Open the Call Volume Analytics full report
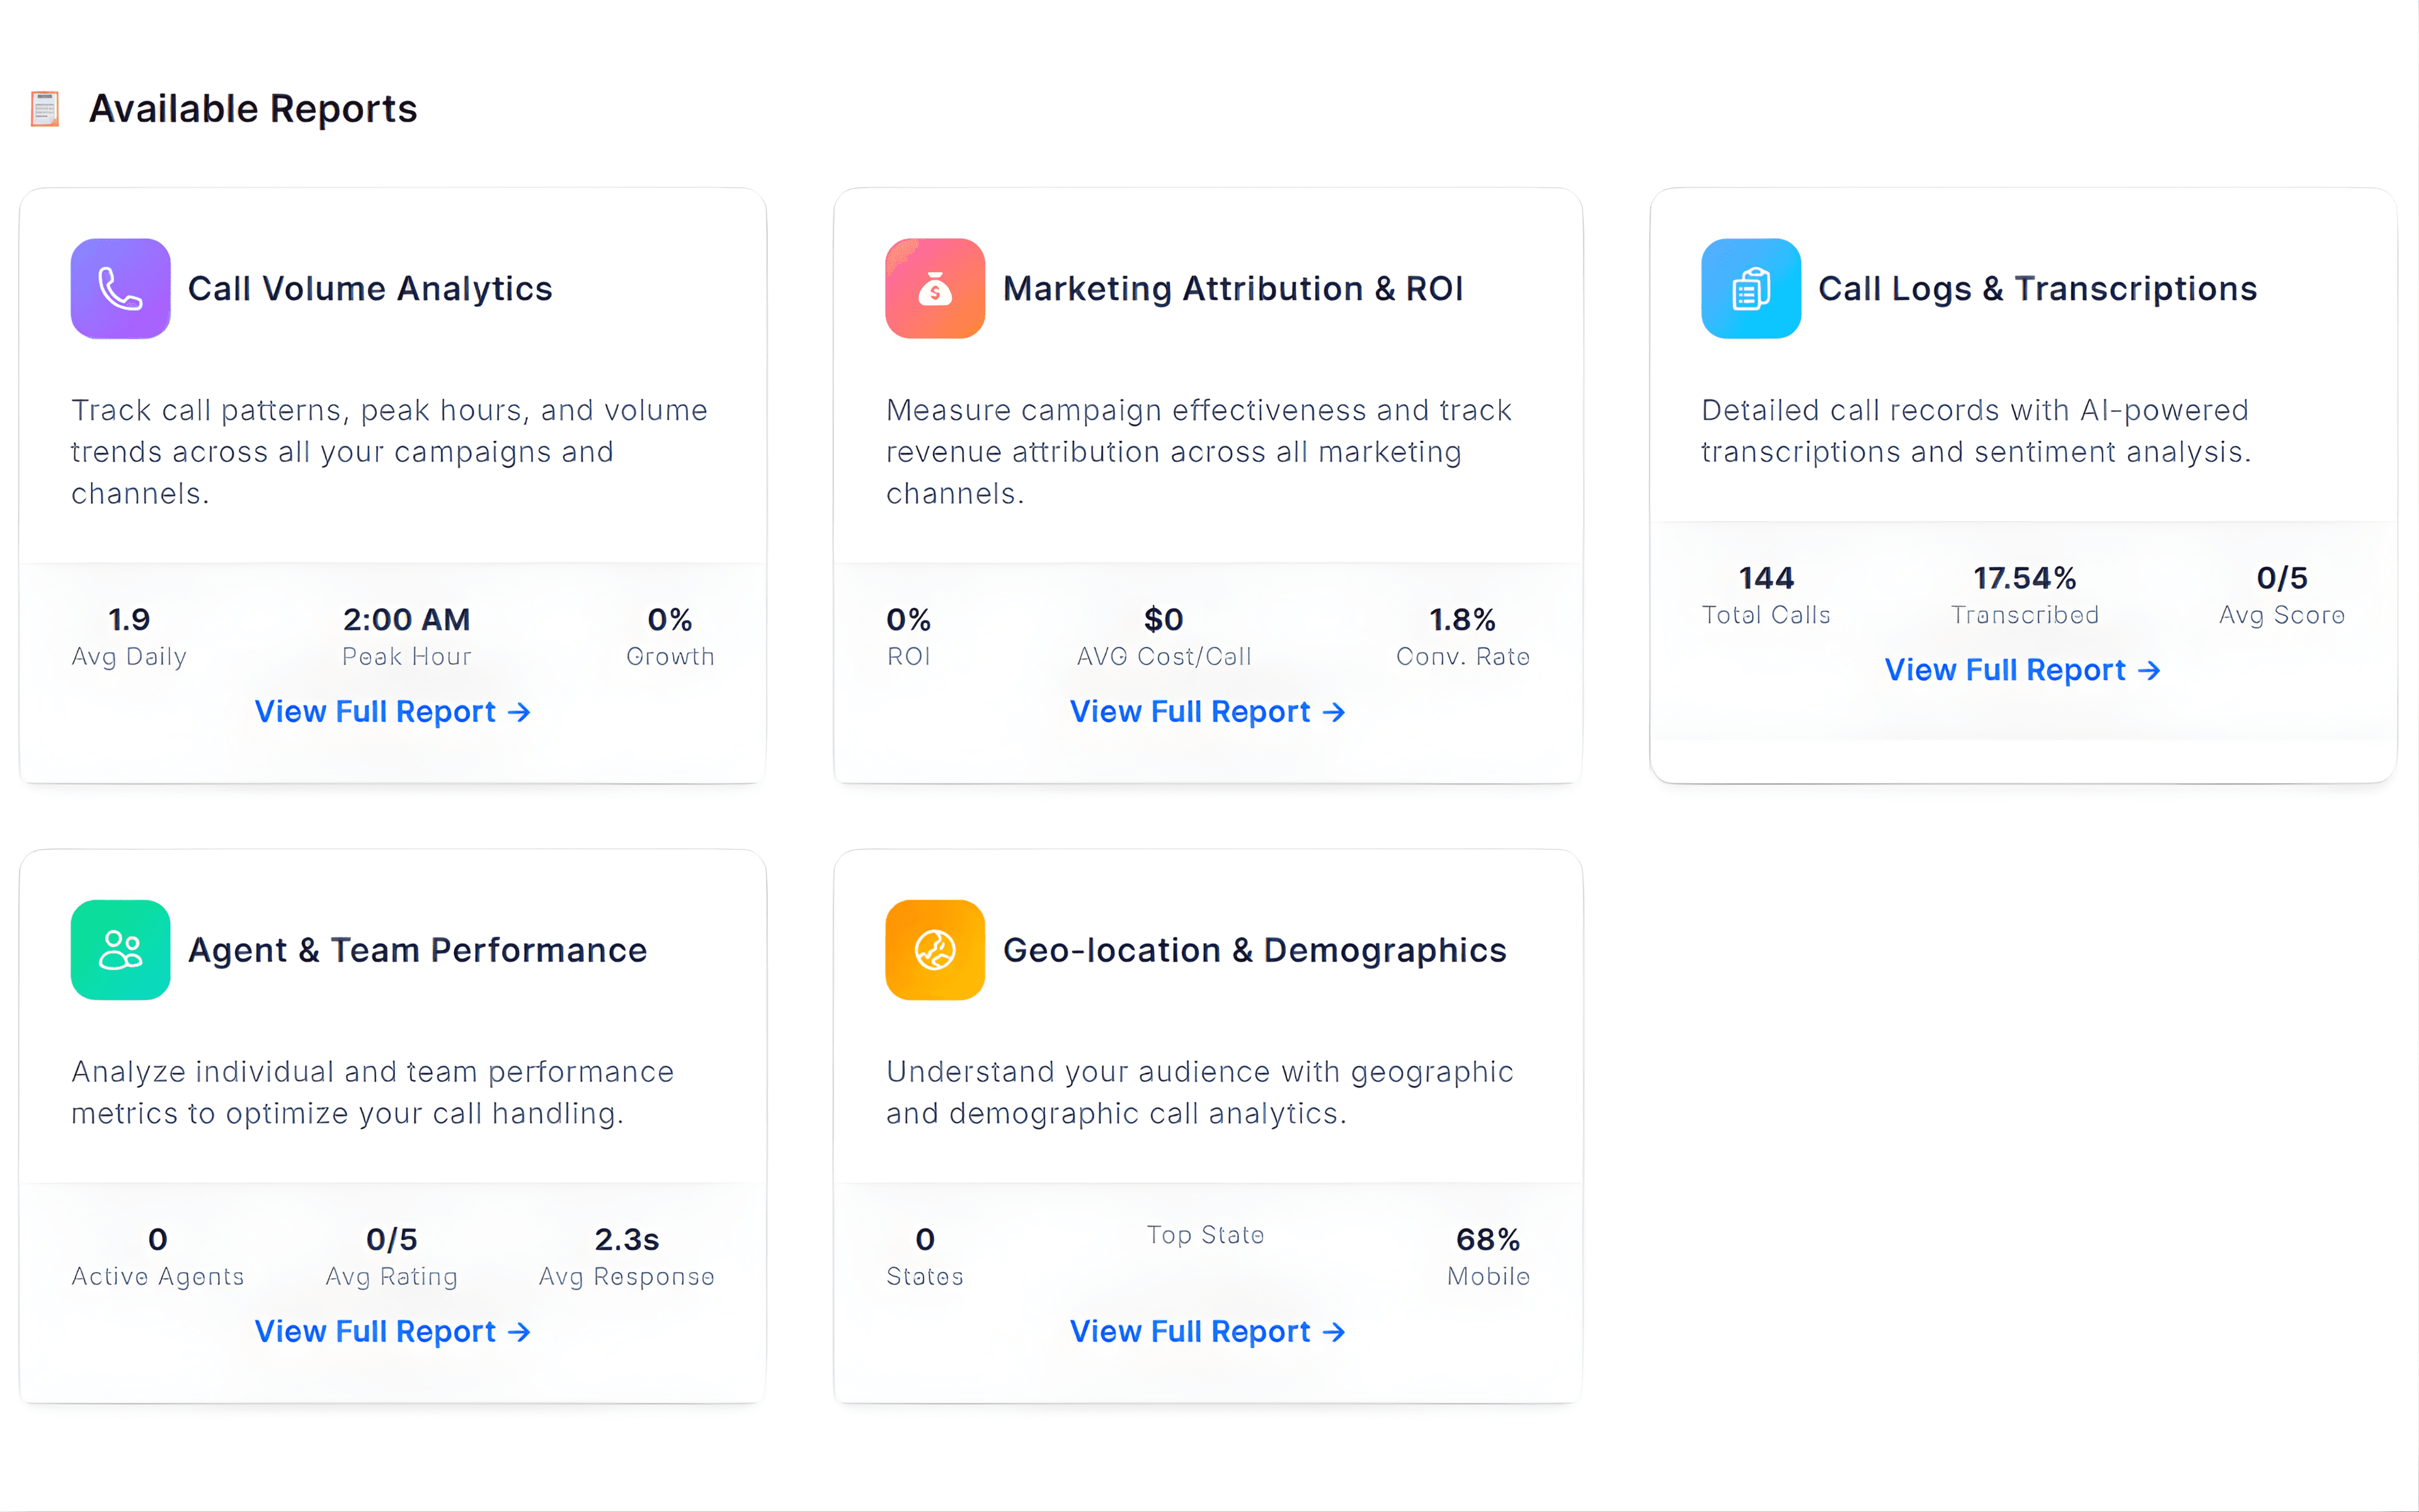The width and height of the screenshot is (2419, 1512). (x=393, y=711)
